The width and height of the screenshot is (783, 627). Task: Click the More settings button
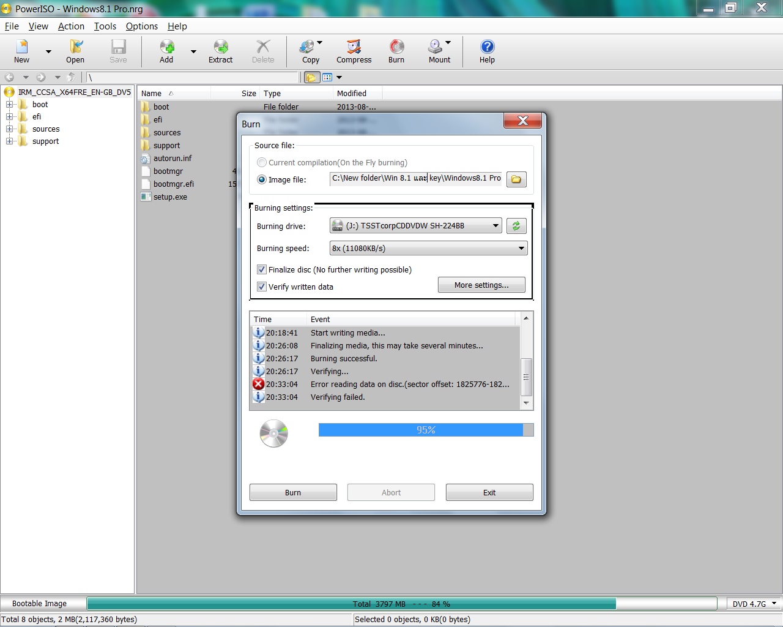coord(481,285)
